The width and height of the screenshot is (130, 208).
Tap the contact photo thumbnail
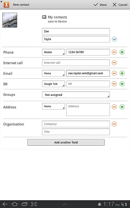point(10,20)
